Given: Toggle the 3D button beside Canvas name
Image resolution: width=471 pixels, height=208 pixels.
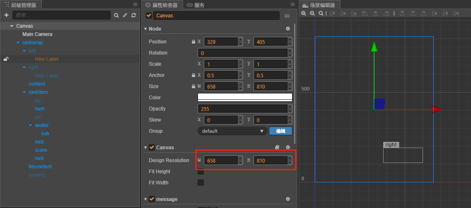Looking at the screenshot, I should (287, 16).
